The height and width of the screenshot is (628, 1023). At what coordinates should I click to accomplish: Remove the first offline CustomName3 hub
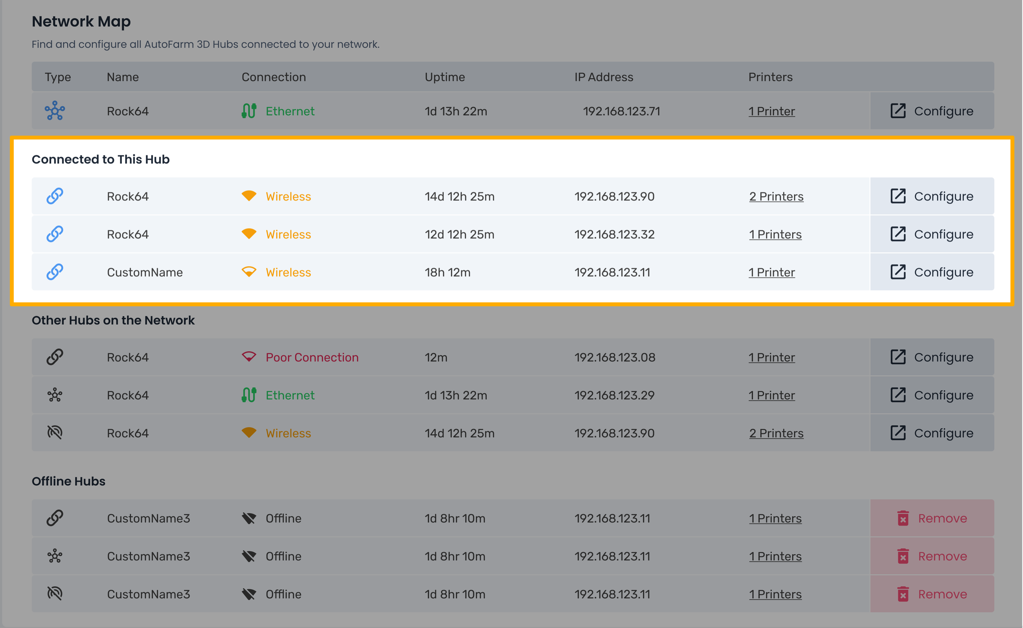coord(932,518)
